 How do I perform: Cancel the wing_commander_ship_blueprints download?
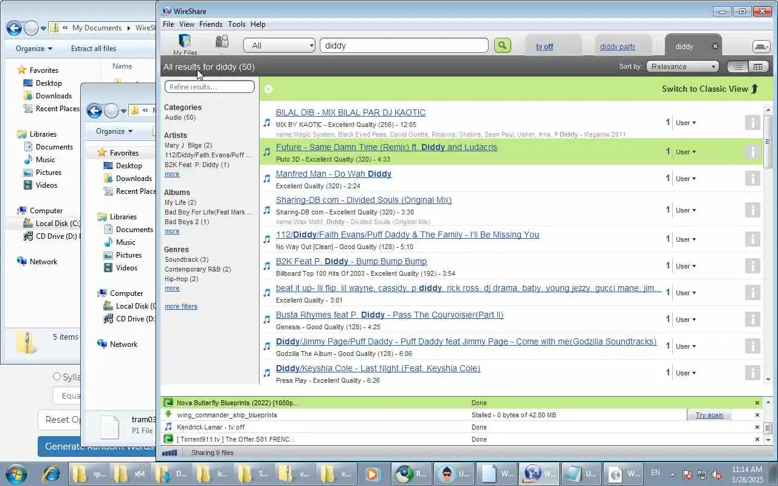tap(757, 415)
